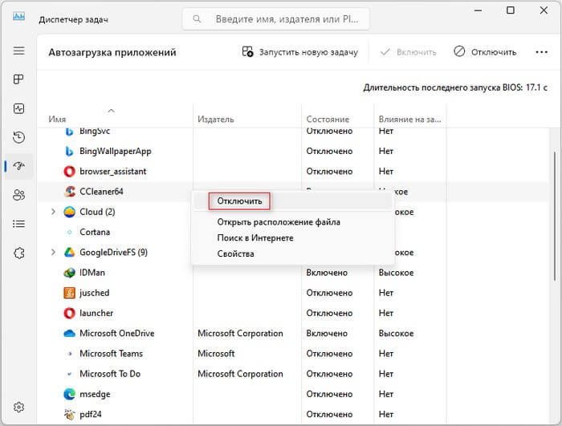Click the Отключить toolbar button
Screen dimensions: 562x426
(x=485, y=52)
